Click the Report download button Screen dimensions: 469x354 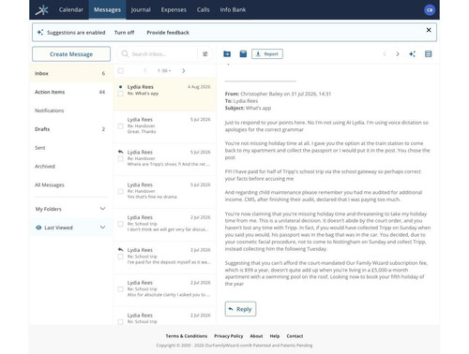point(267,54)
